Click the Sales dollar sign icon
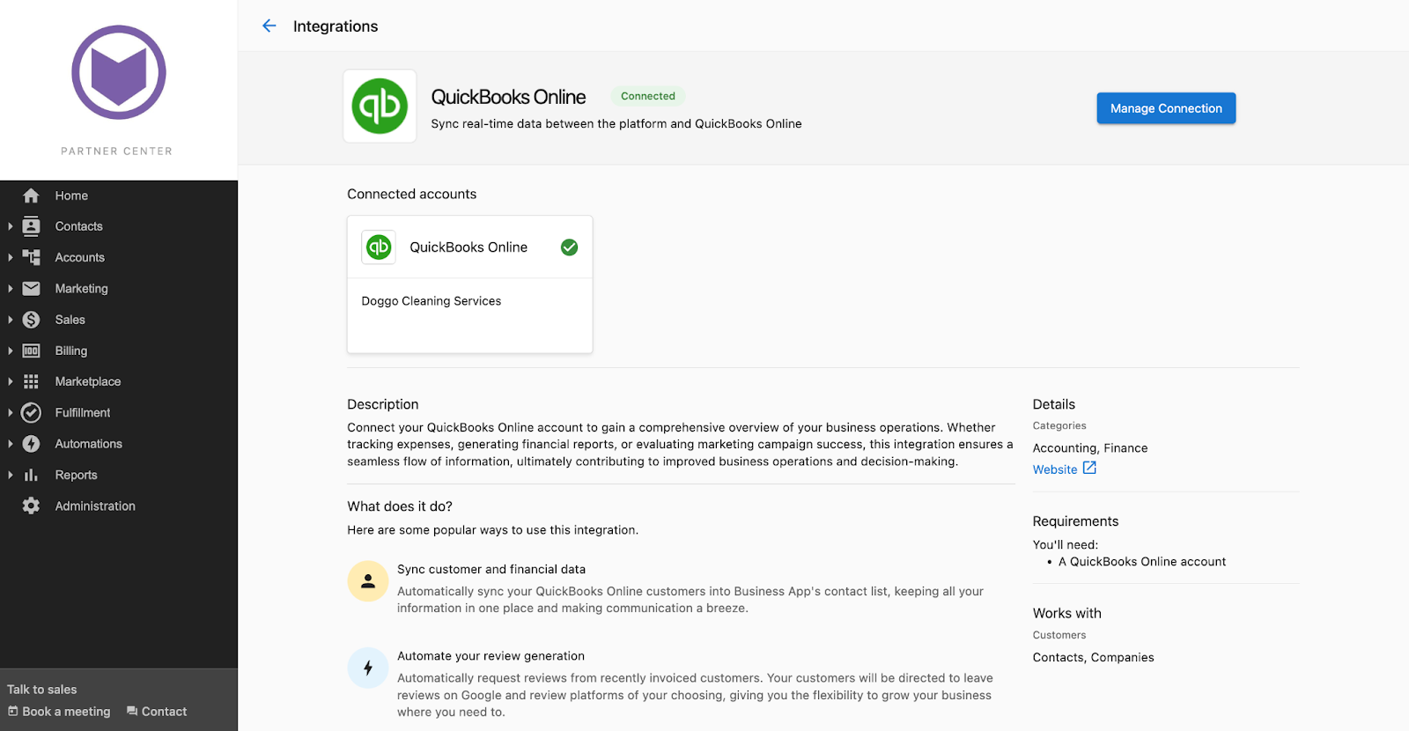Screen dimensions: 1409x731 tap(31, 320)
